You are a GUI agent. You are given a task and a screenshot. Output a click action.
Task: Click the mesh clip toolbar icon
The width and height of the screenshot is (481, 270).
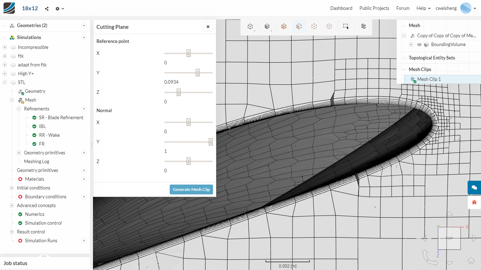tap(363, 26)
